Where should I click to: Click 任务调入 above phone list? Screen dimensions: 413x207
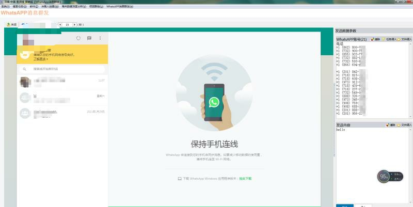tap(389, 39)
